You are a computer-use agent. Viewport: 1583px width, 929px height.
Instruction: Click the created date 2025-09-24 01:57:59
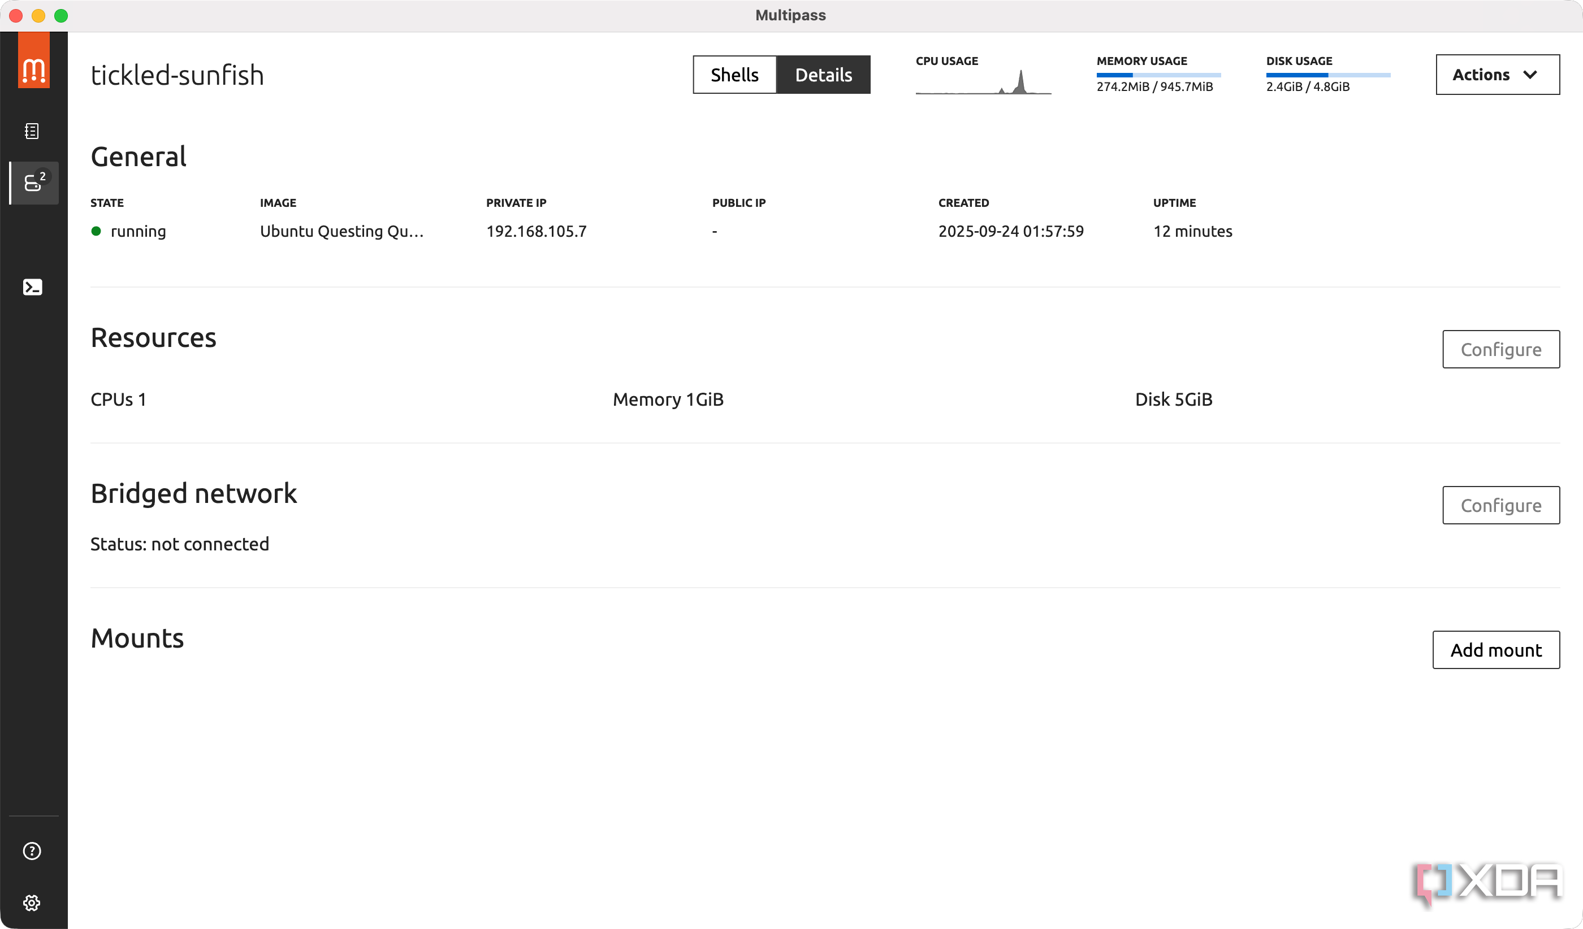pos(1011,231)
